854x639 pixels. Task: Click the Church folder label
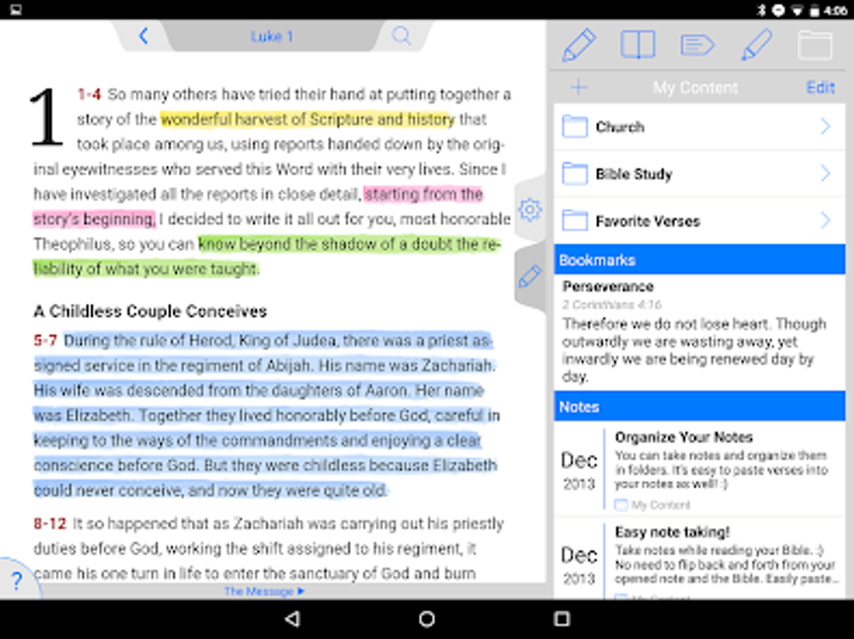pos(620,127)
